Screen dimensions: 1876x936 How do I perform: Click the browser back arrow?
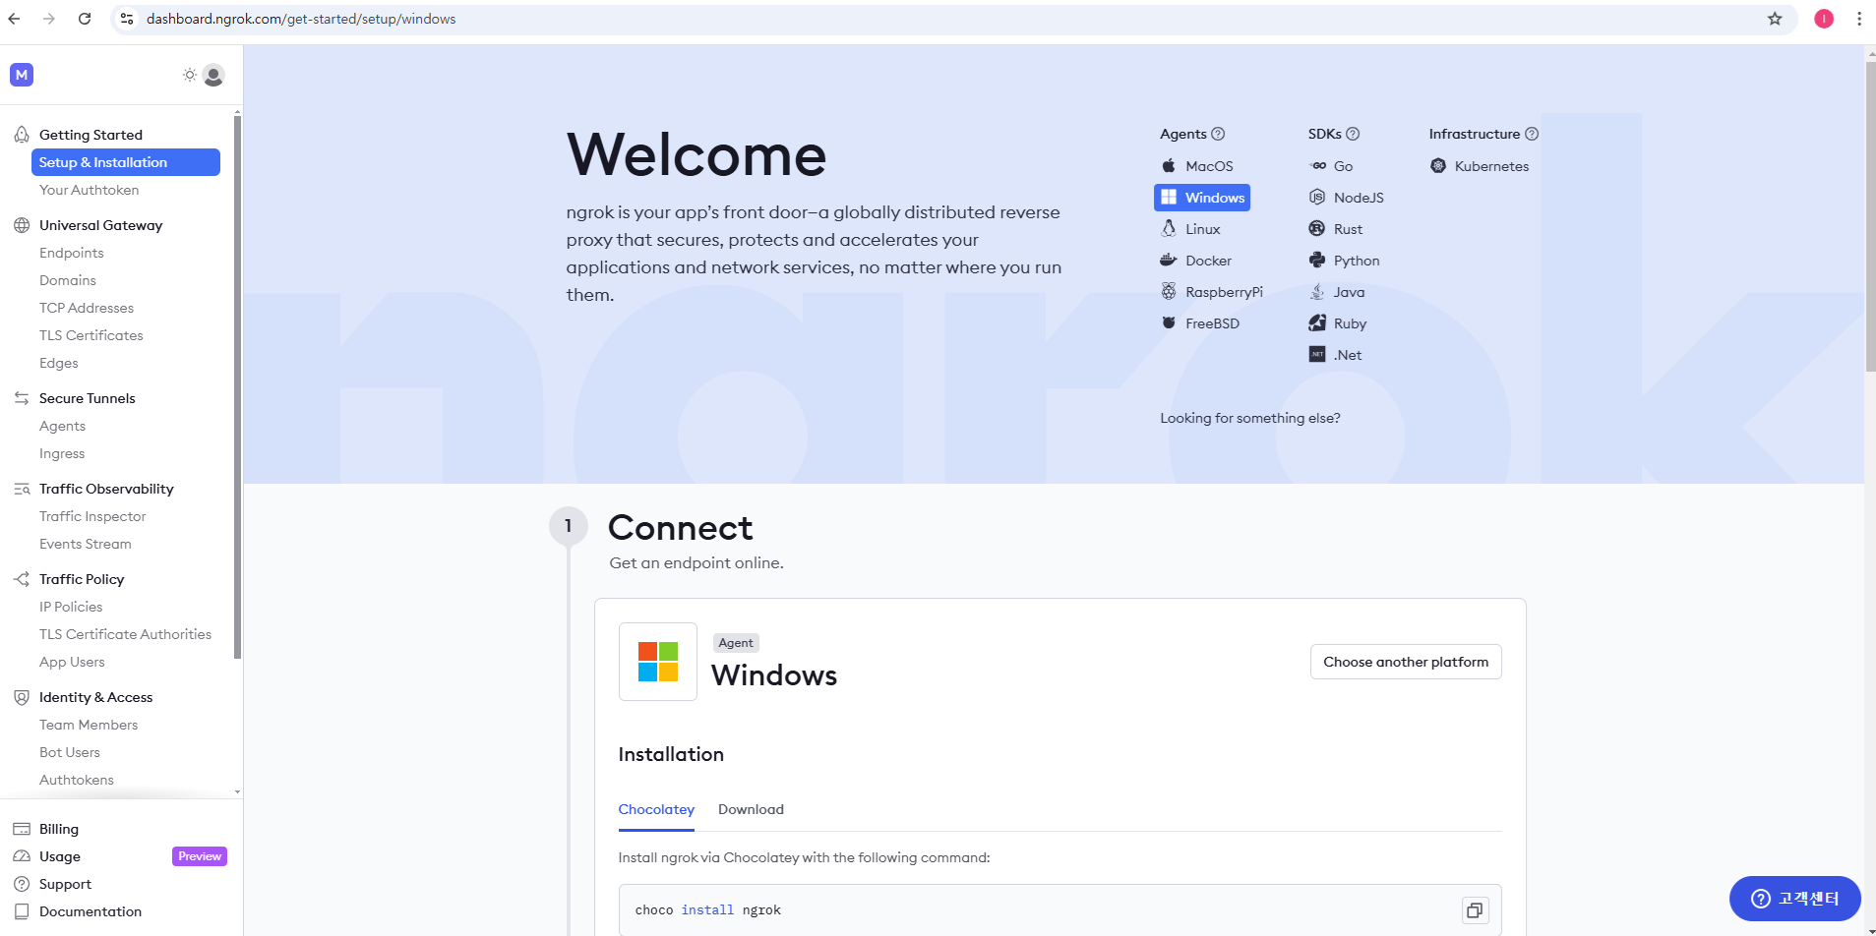14,19
